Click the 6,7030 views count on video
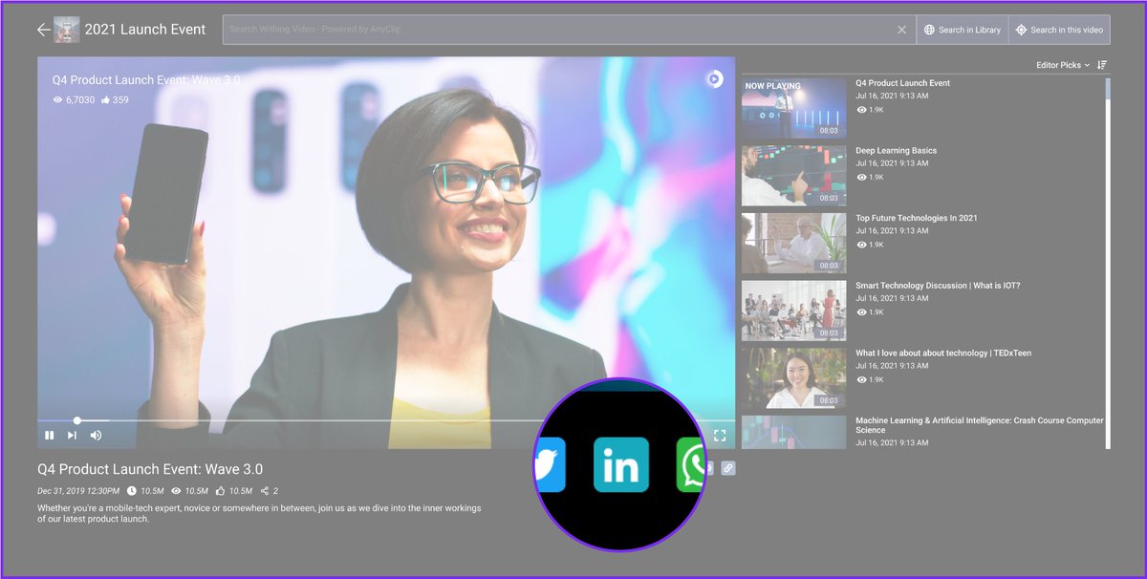This screenshot has width=1147, height=579. [x=80, y=99]
